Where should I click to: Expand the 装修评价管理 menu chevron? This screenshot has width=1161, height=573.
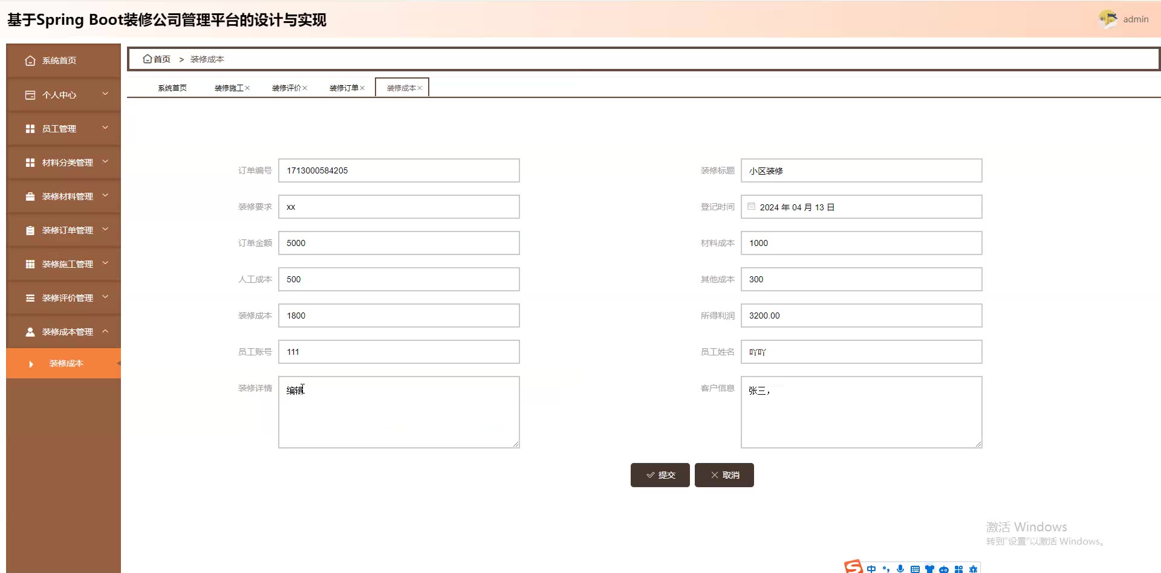point(105,297)
